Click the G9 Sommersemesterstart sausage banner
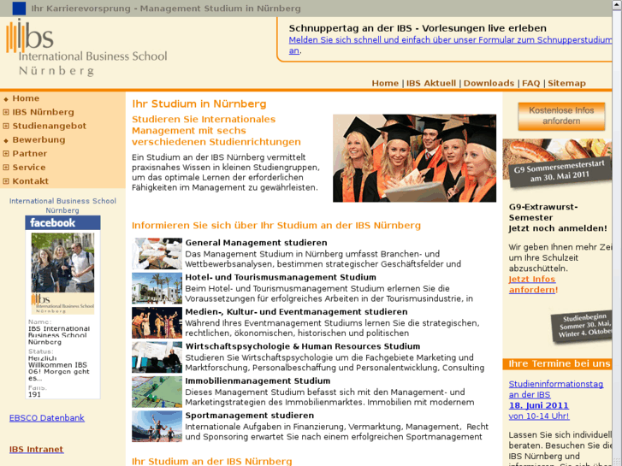The image size is (622, 466). (557, 163)
